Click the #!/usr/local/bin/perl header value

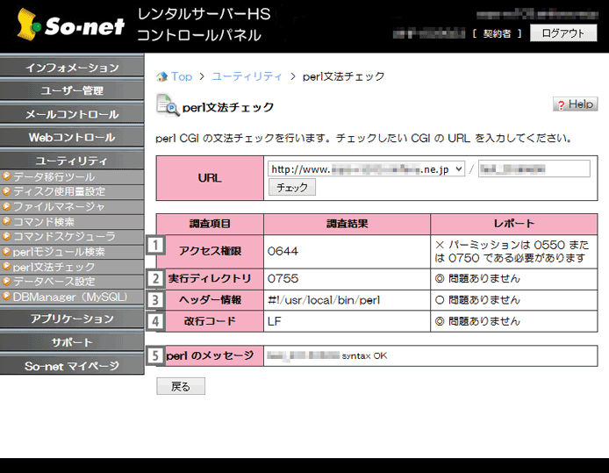coord(324,300)
